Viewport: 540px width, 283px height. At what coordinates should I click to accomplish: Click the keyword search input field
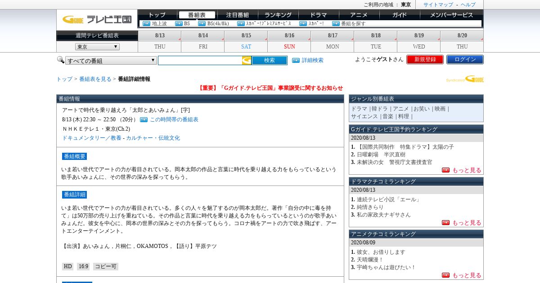[x=200, y=60]
